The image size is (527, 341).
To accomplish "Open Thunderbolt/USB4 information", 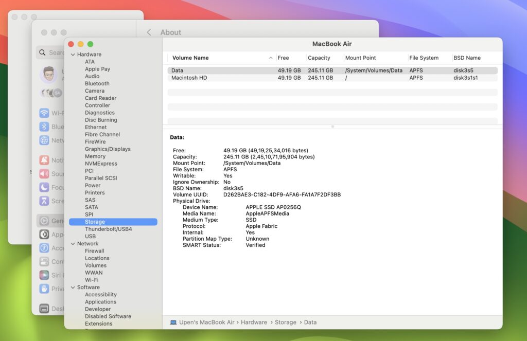I will point(108,229).
